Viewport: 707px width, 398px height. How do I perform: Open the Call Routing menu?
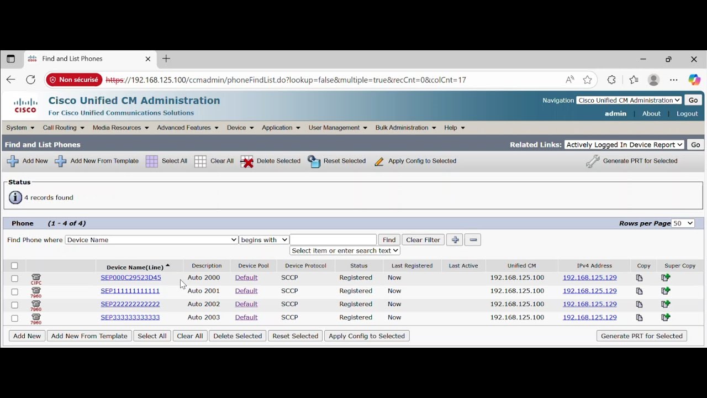[64, 128]
